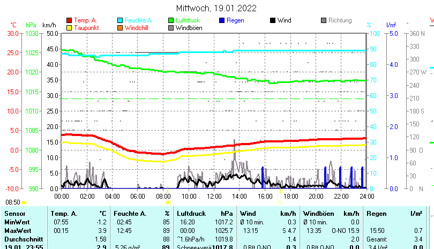434x249 pixels.
Task: Click the sunrise marker below 08:00
Action: pyautogui.click(x=168, y=202)
